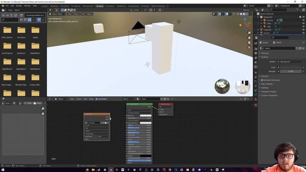306x172 pixels.
Task: Open outliner filter dropdown
Action: point(298,10)
